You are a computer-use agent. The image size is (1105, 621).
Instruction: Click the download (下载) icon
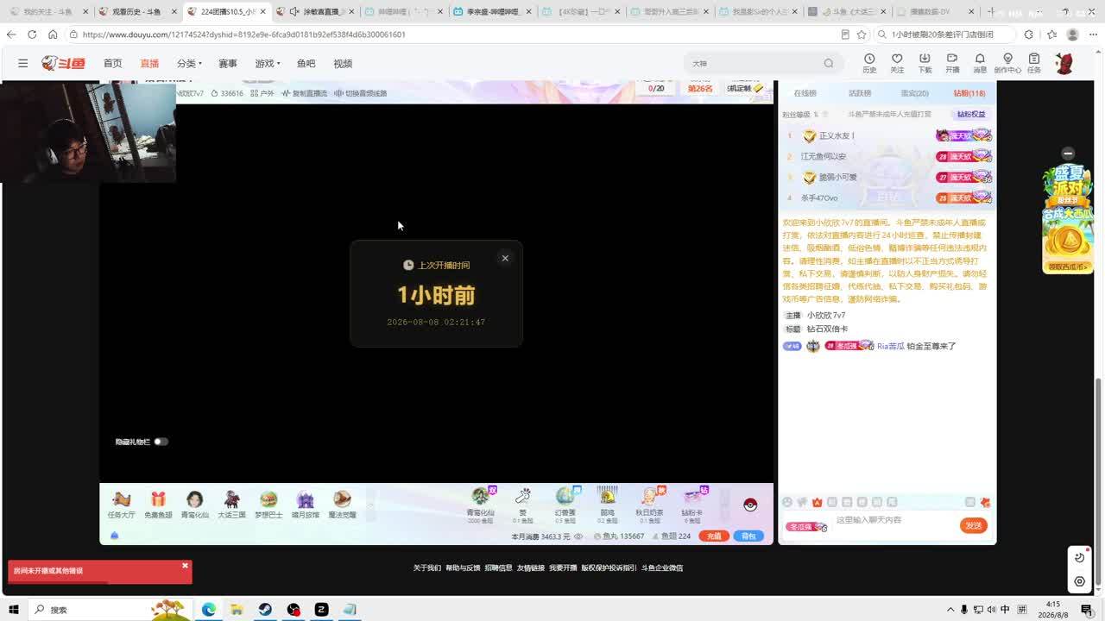925,63
